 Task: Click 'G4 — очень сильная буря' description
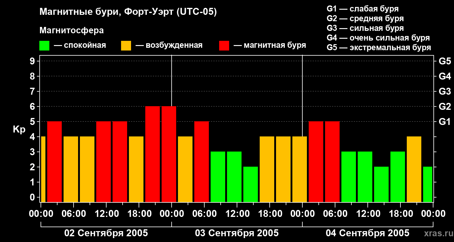click(378, 38)
